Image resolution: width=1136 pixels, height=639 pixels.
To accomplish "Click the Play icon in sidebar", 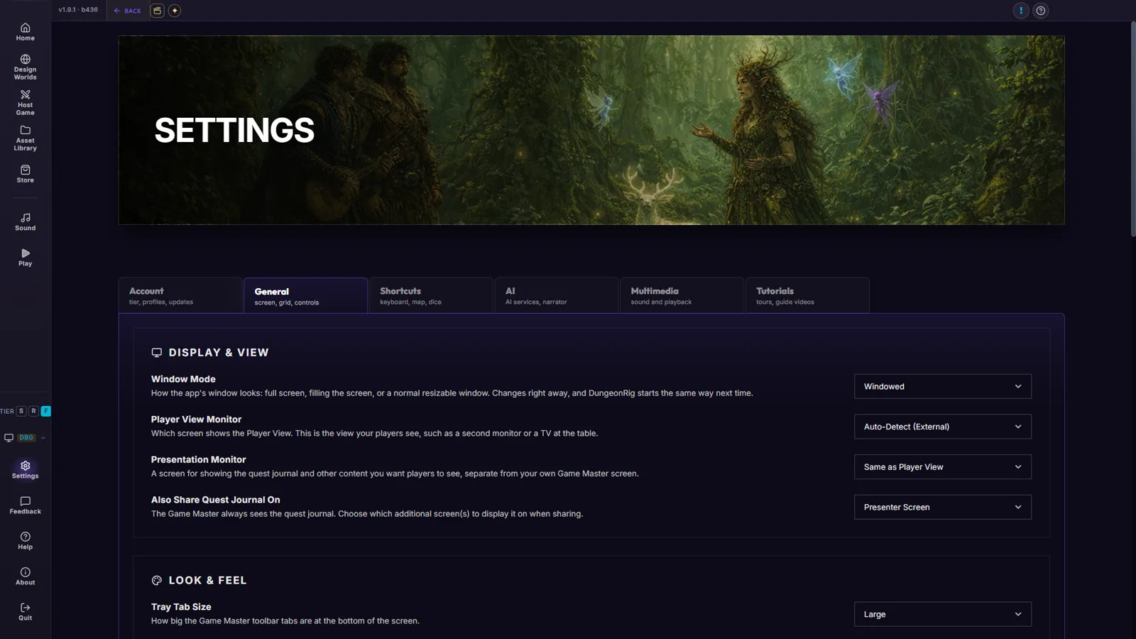I will click(25, 253).
